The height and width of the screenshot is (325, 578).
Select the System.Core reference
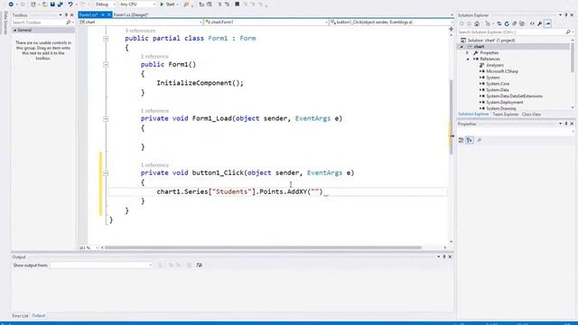tap(498, 84)
